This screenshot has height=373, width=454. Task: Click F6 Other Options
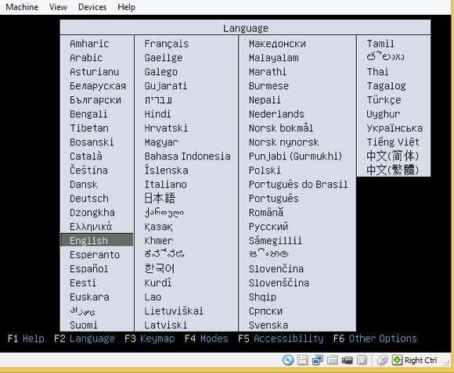pyautogui.click(x=375, y=339)
